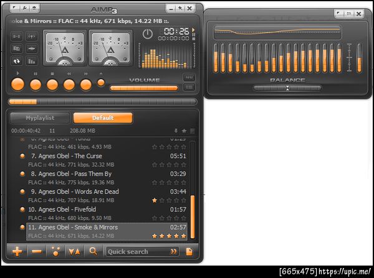The width and height of the screenshot is (374, 278).
Task: Toggle playlist panel with the list icon button
Action: pyautogui.click(x=189, y=87)
